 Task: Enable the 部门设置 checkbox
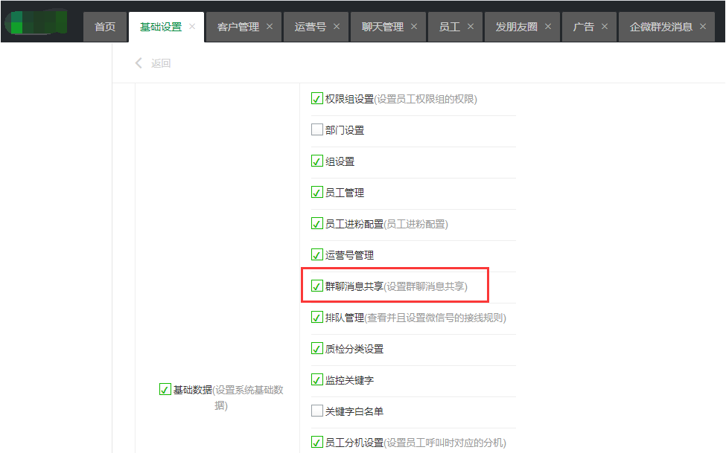(x=316, y=129)
